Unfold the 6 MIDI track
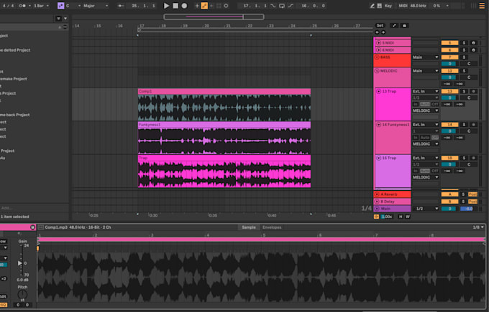 378,49
